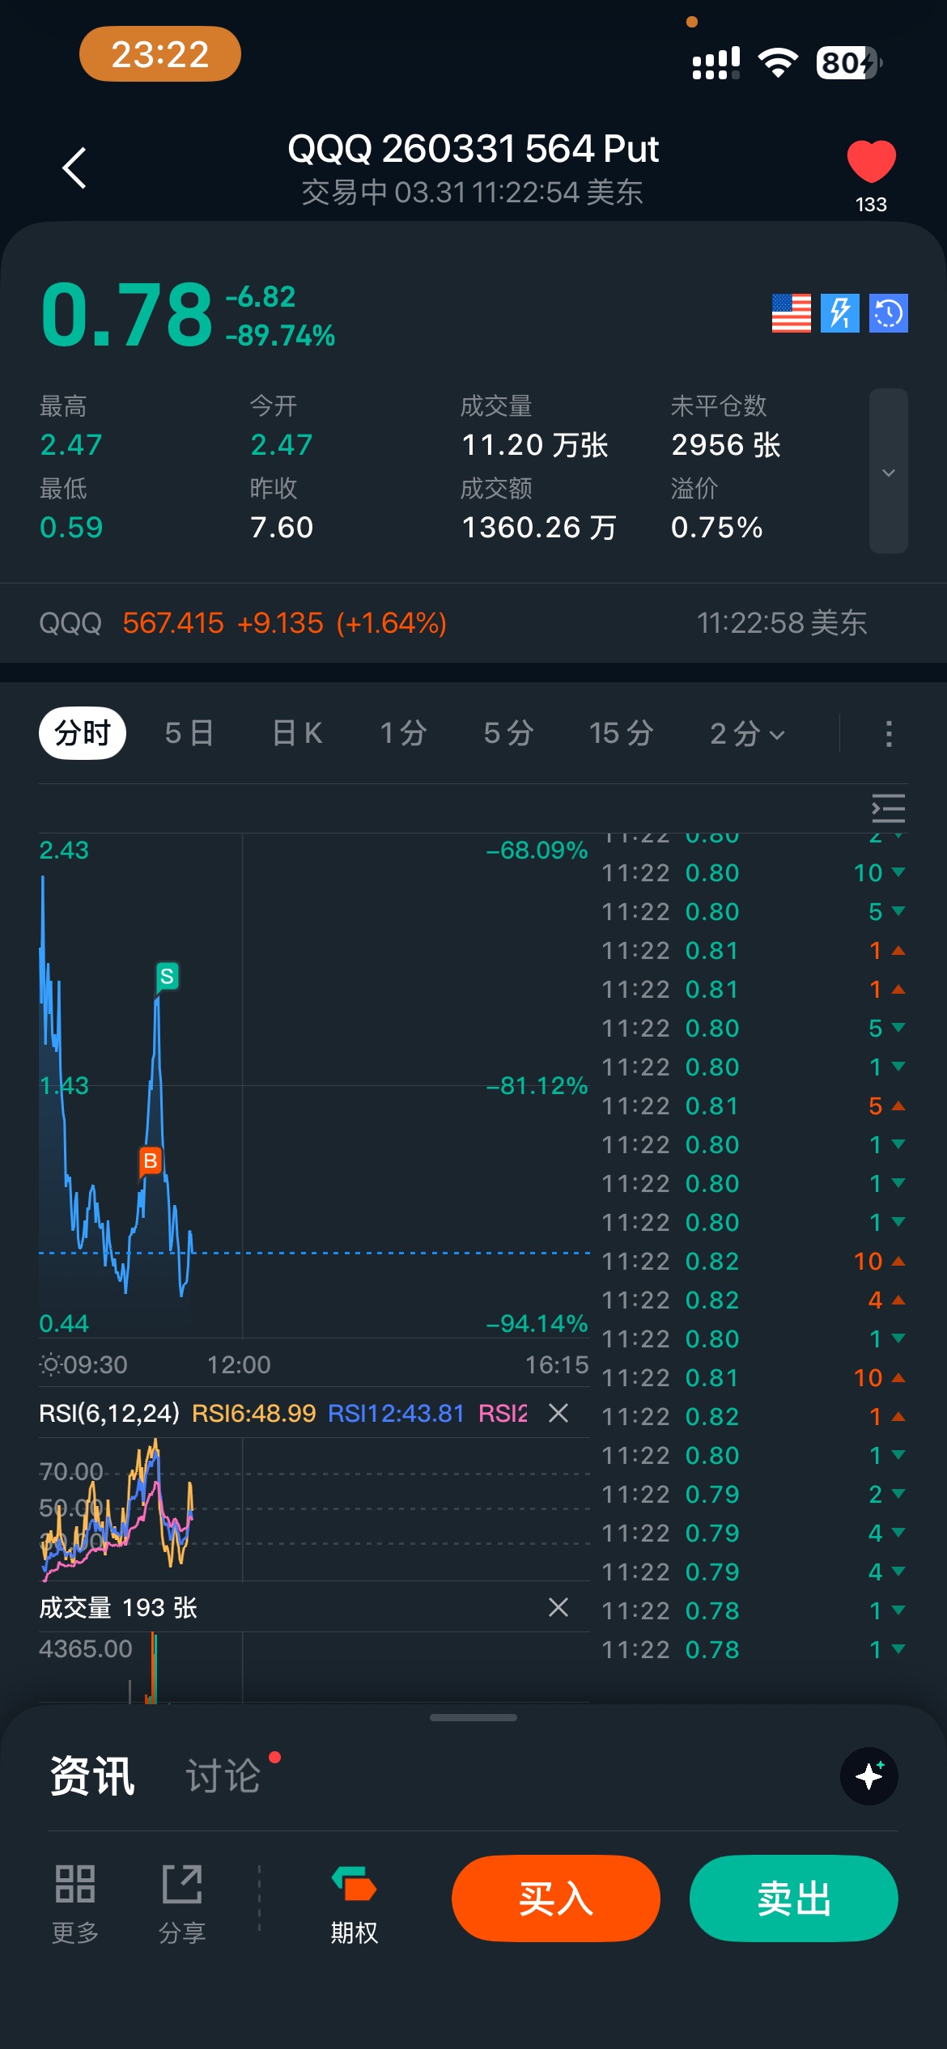
Task: Tap the back arrow icon
Action: click(74, 168)
